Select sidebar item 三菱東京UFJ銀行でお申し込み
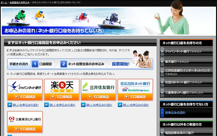The width and height of the screenshot is (217, 136). (x=186, y=93)
